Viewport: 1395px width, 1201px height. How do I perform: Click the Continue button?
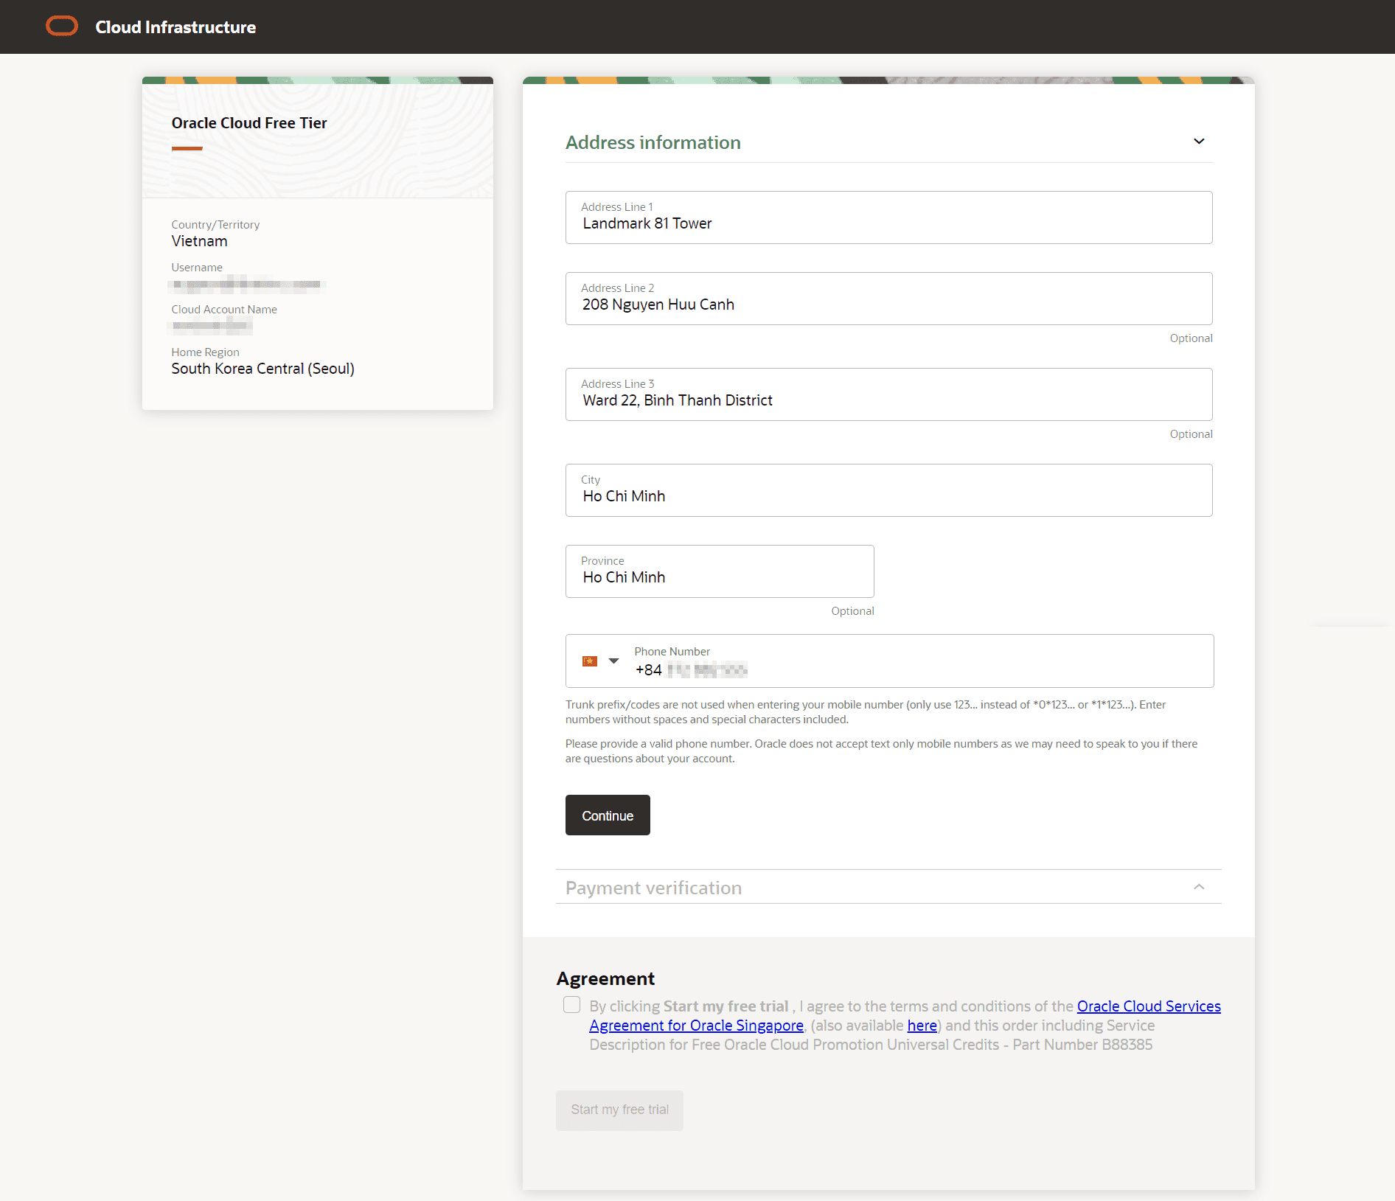pyautogui.click(x=608, y=815)
